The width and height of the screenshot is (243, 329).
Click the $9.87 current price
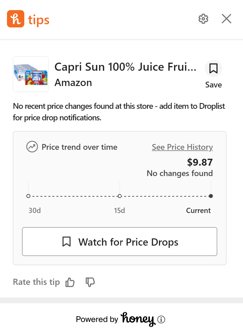(200, 162)
